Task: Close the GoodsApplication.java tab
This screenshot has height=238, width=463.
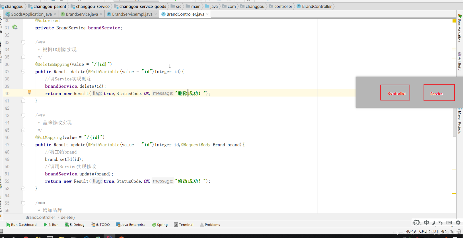Action: [x=55, y=14]
